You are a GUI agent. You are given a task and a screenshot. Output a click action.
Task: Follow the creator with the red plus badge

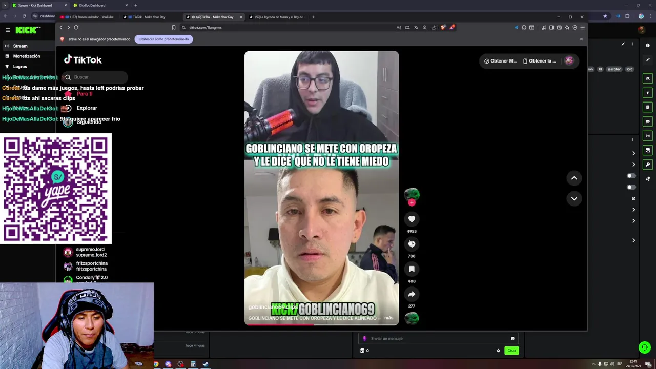point(412,202)
